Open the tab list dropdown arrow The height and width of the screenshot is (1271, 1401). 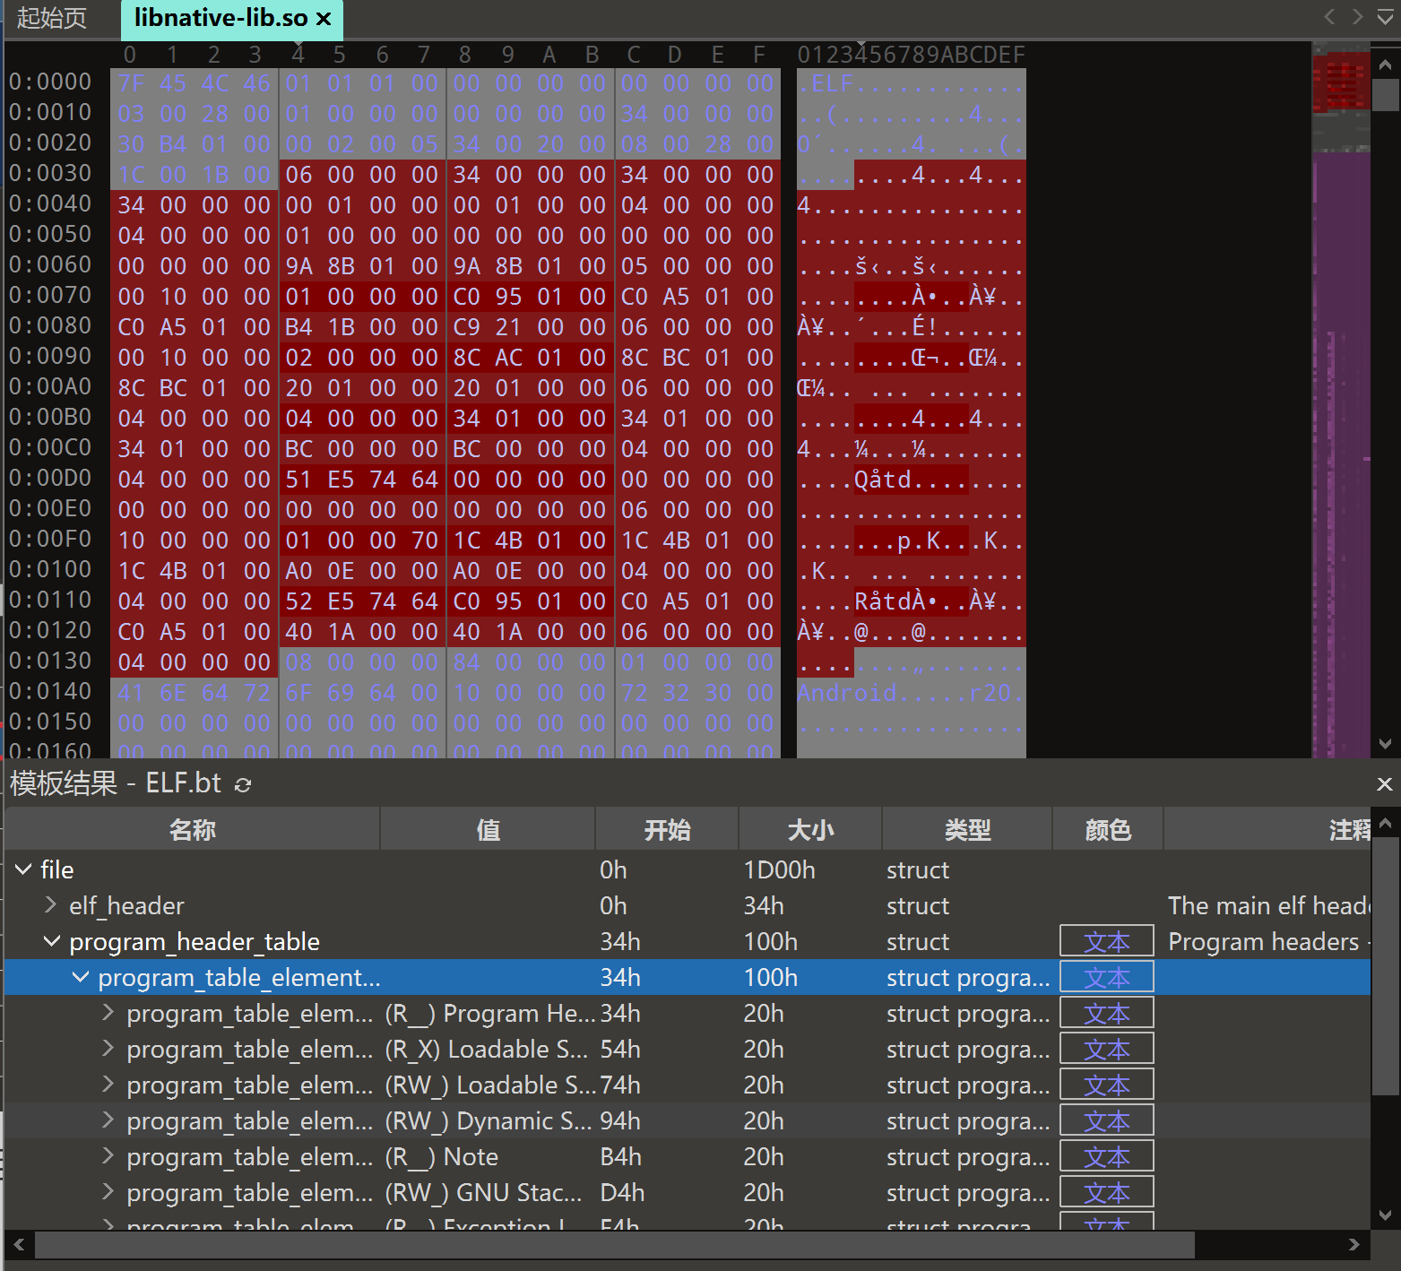(x=1385, y=17)
